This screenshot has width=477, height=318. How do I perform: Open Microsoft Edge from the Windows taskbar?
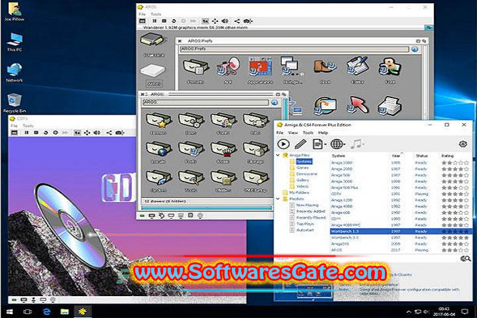[x=46, y=311]
